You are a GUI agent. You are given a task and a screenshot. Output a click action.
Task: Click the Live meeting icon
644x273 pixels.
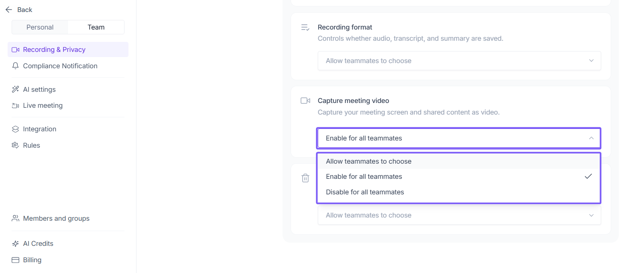[x=16, y=106]
